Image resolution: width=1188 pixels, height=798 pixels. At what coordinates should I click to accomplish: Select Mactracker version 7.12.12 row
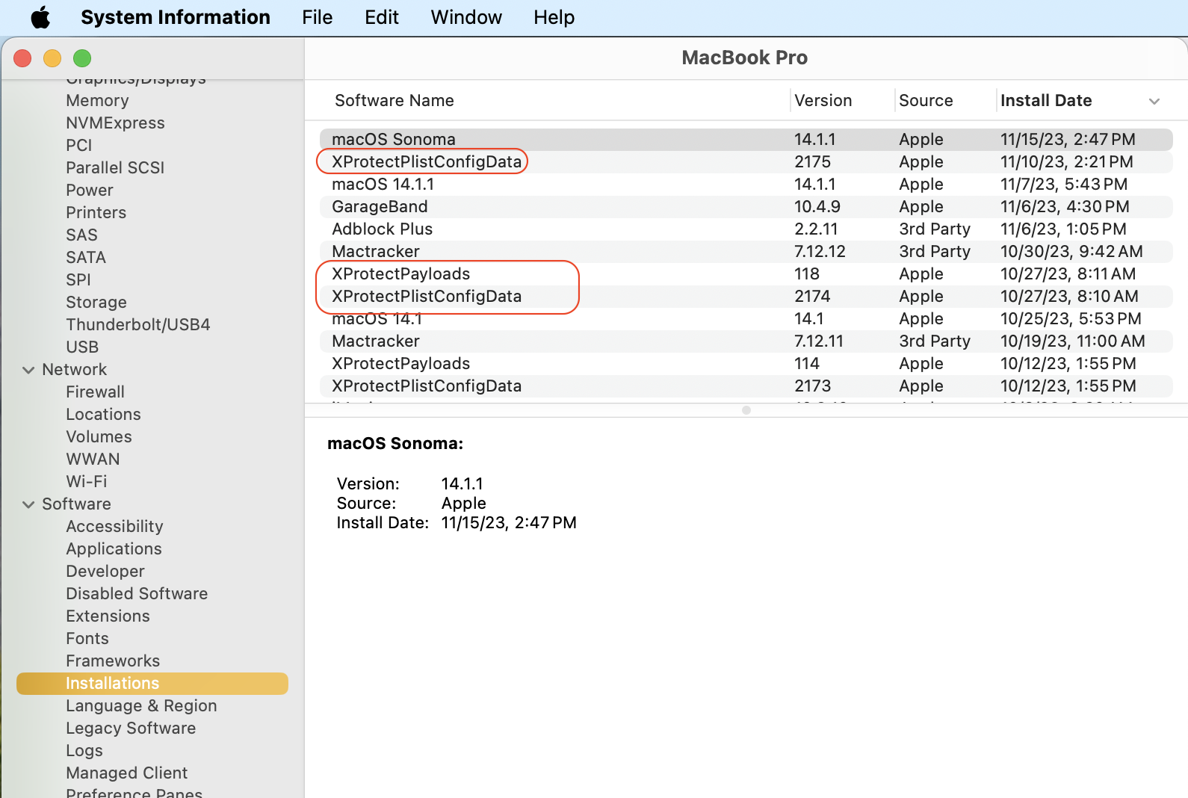pyautogui.click(x=375, y=252)
